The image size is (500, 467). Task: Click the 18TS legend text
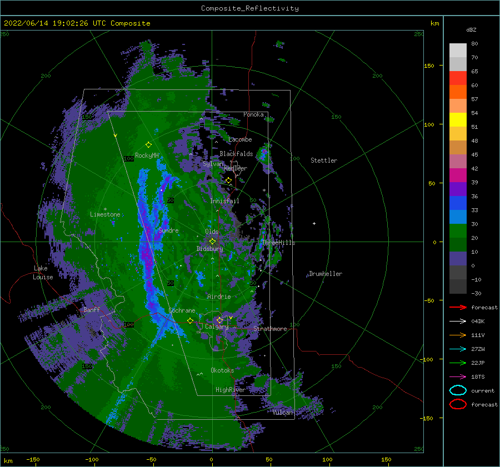point(478,377)
